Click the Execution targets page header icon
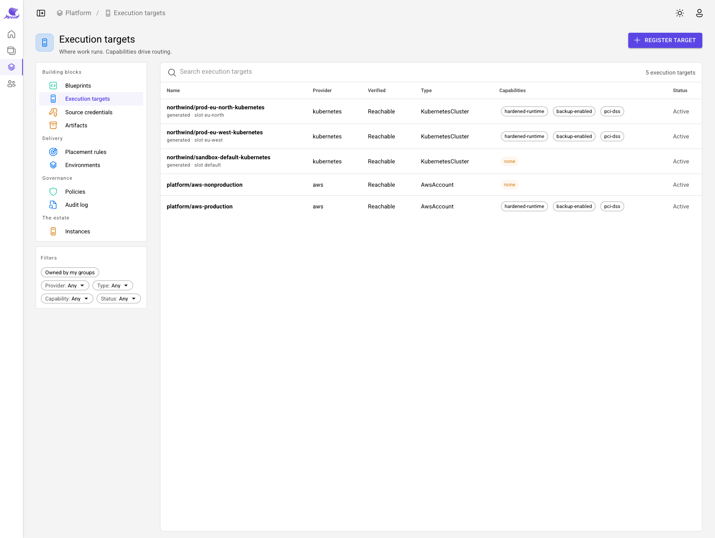 [x=45, y=43]
